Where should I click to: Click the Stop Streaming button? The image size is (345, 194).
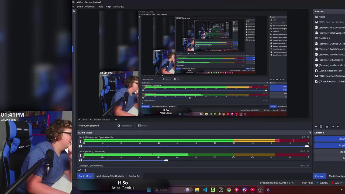330,139
